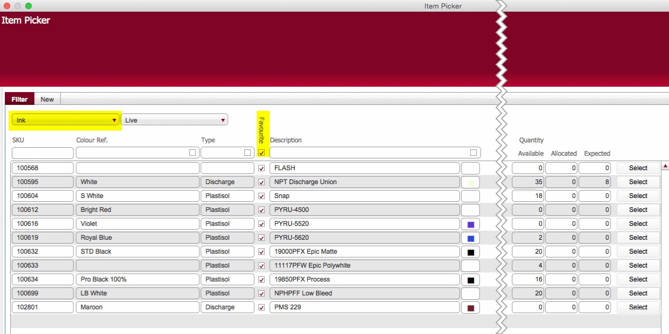Click the SKU filter input field
Image resolution: width=669 pixels, height=334 pixels.
(42, 153)
